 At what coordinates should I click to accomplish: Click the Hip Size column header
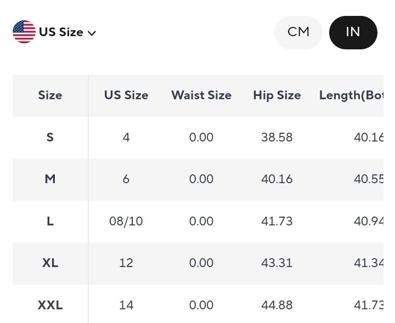point(277,95)
